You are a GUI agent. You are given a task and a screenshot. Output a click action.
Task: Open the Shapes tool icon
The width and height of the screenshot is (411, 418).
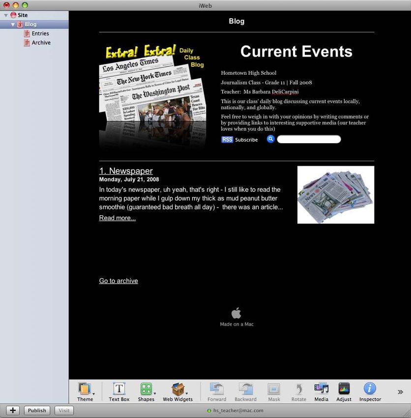[146, 389]
